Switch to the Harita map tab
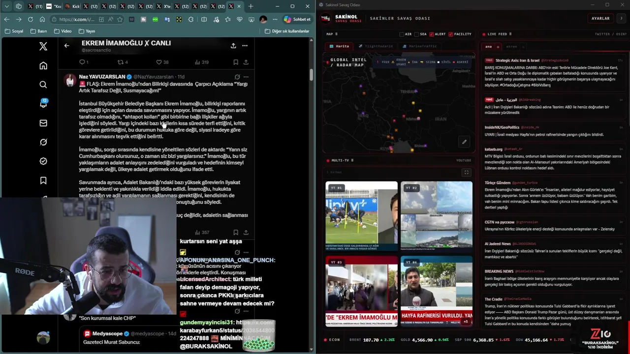Viewport: 630px width, 354px height. tap(339, 46)
